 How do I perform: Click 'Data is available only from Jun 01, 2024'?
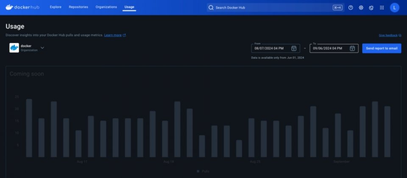click(x=277, y=58)
